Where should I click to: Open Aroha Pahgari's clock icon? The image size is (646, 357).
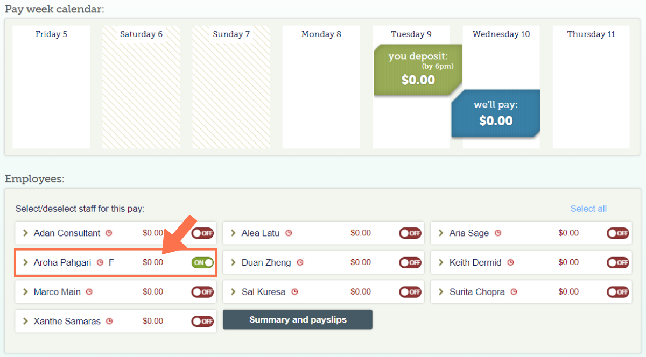[100, 262]
